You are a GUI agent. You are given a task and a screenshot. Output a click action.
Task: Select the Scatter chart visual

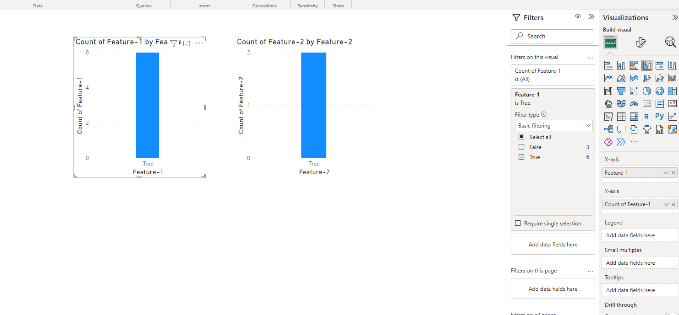click(634, 91)
